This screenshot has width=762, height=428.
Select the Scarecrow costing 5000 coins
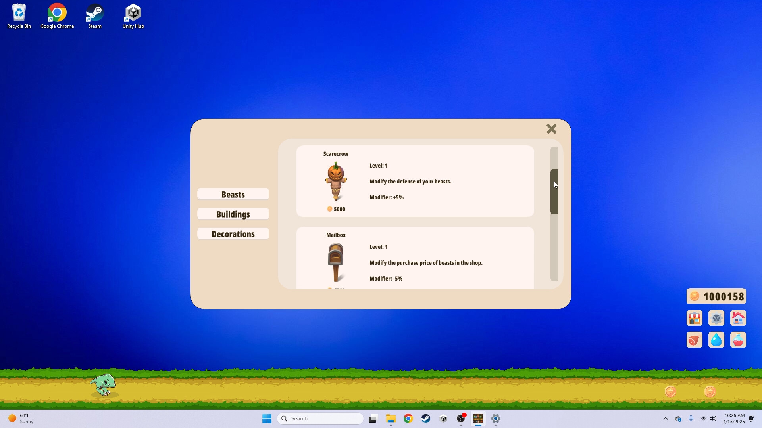pos(415,181)
